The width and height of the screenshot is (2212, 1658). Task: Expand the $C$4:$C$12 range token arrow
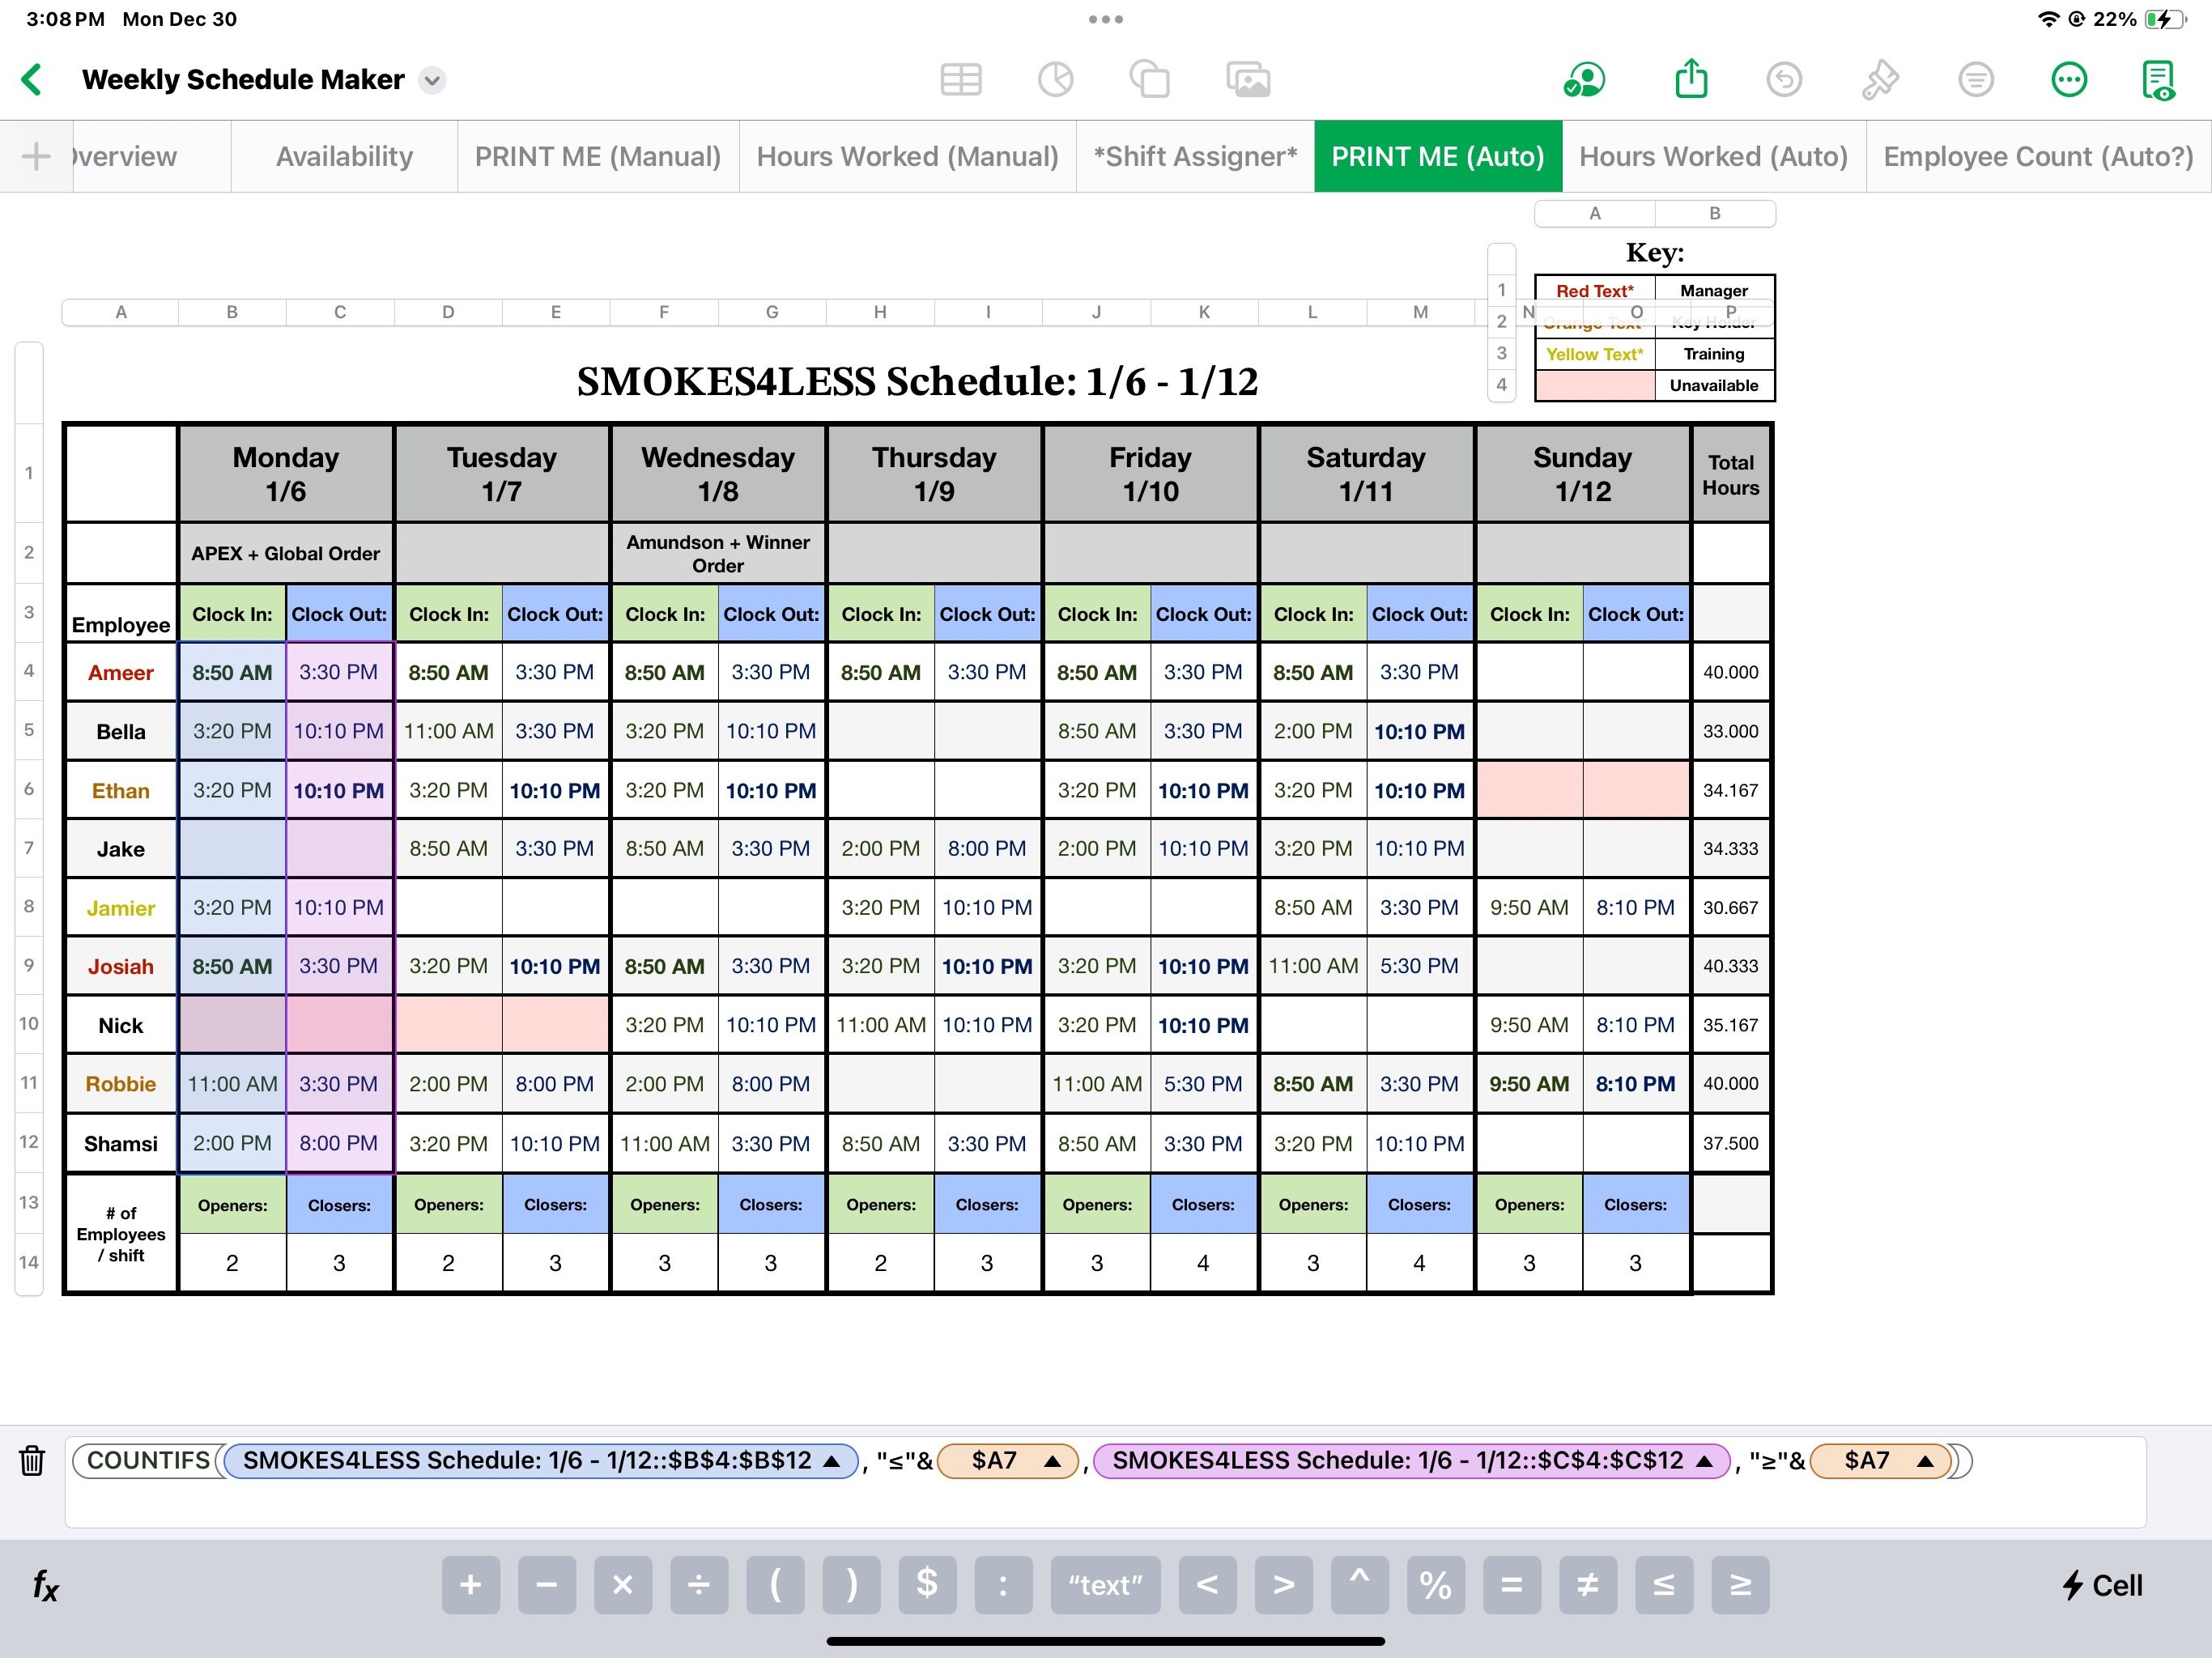(x=1705, y=1461)
